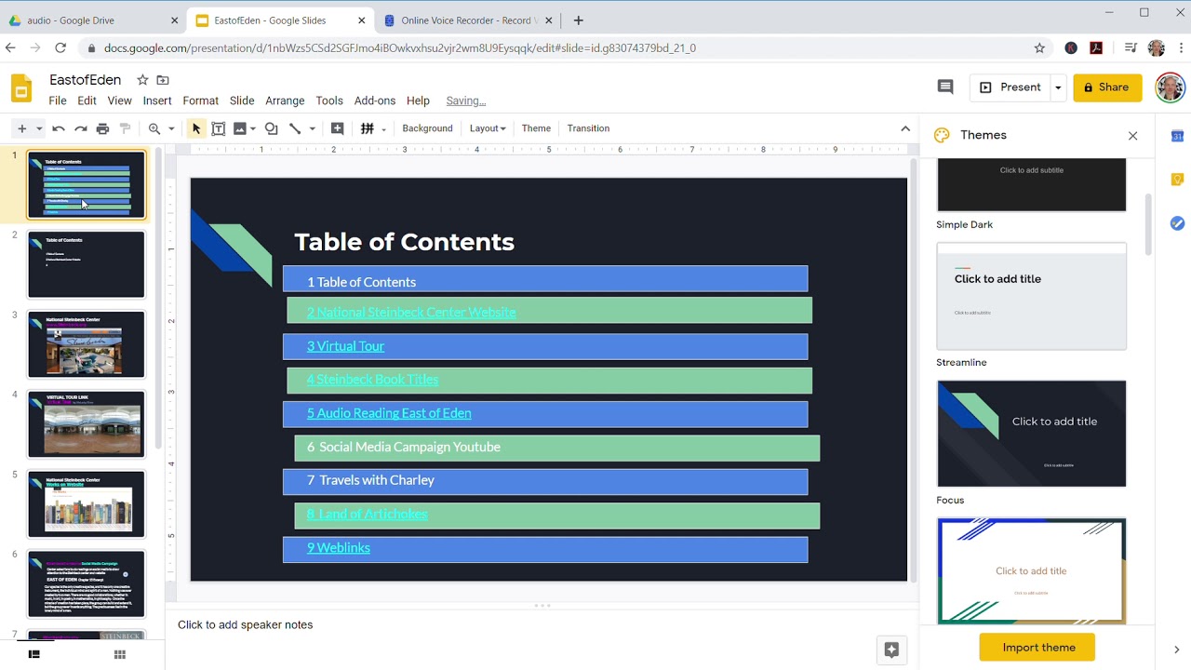
Task: Open the zoom level dropdown arrow
Action: tap(171, 128)
